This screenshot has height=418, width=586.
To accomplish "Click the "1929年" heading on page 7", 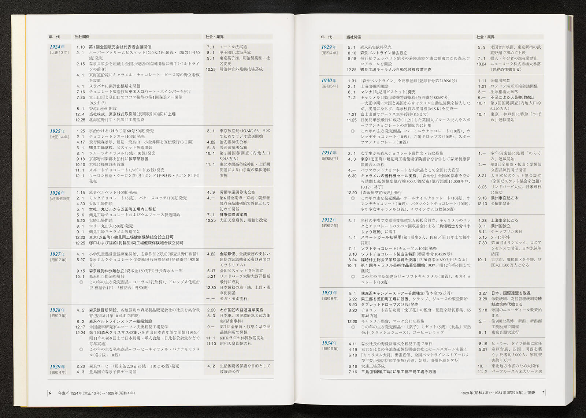I will (329, 47).
